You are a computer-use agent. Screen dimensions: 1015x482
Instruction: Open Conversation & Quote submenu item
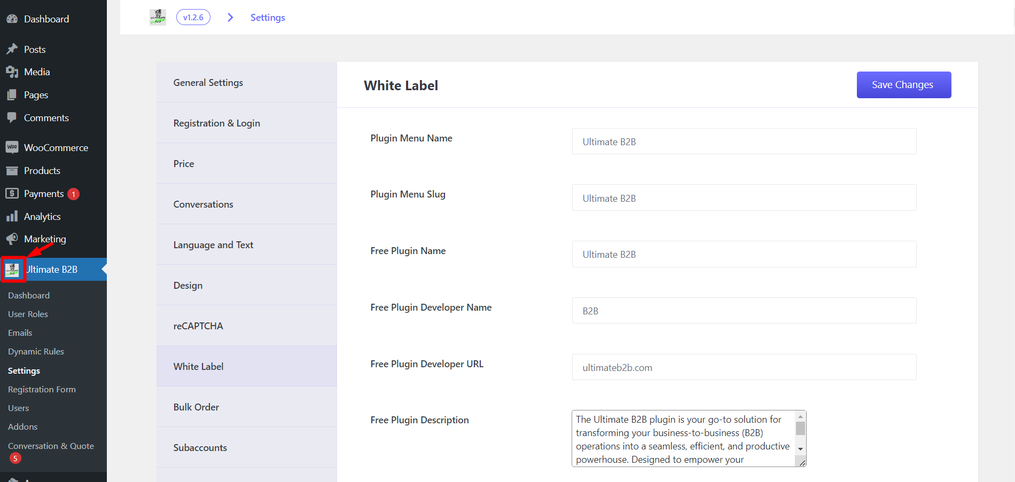(x=51, y=446)
